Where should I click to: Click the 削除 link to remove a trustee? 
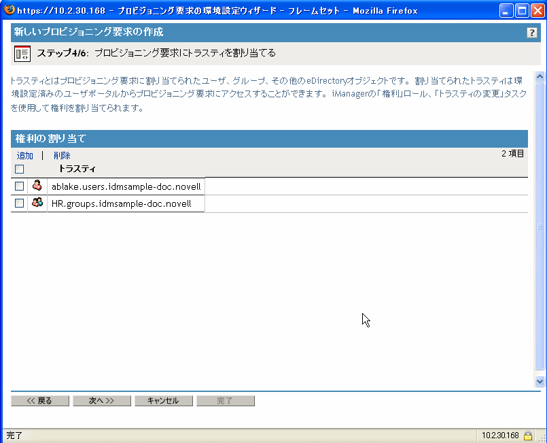point(62,155)
